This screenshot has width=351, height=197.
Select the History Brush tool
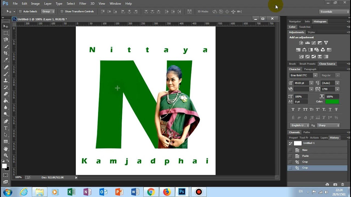[6, 87]
